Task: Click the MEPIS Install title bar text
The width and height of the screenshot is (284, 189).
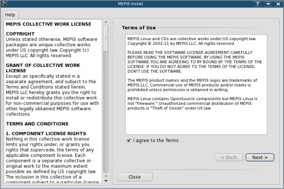Action: tap(142, 4)
